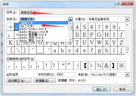136x96 pixels.
Task: Select Adobe Gothic Std B font
Action: [44, 29]
